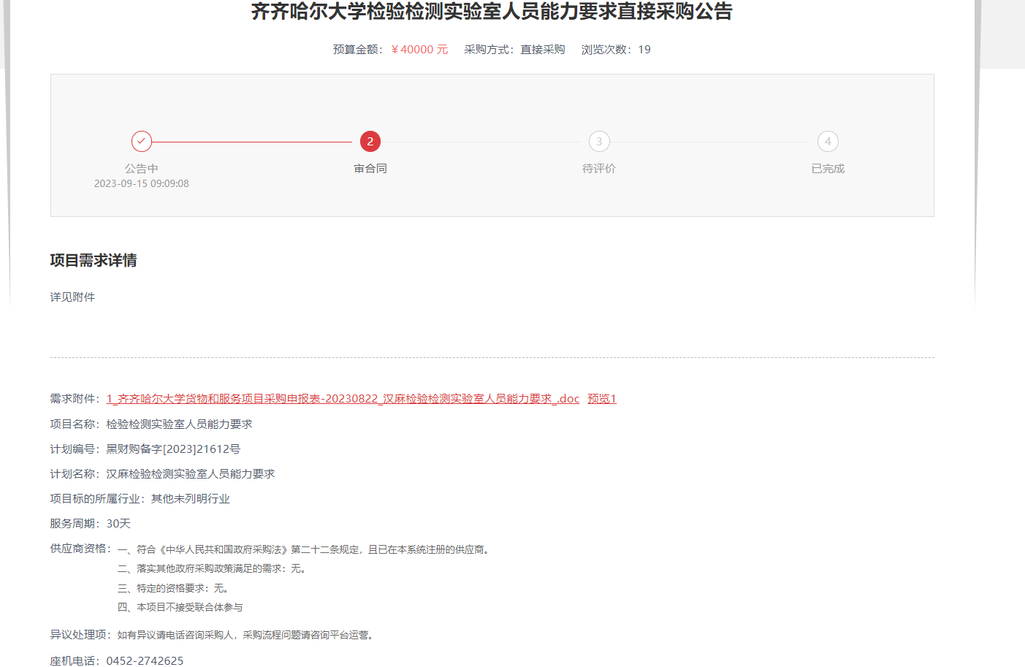Click the plan number 黑财购备字[2023]21612号

click(x=173, y=449)
